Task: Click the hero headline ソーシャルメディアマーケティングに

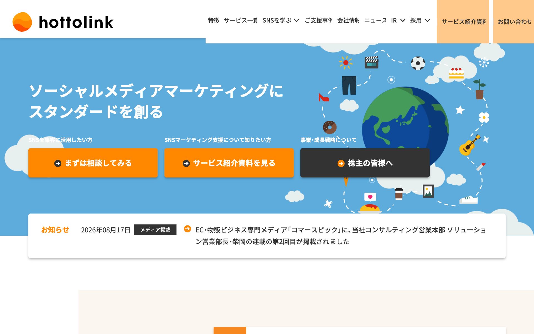Action: click(156, 91)
